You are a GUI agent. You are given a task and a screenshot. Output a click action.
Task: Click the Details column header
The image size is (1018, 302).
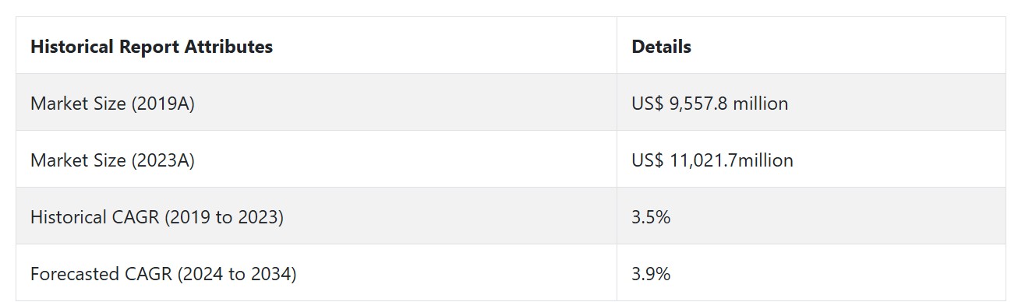coord(811,46)
